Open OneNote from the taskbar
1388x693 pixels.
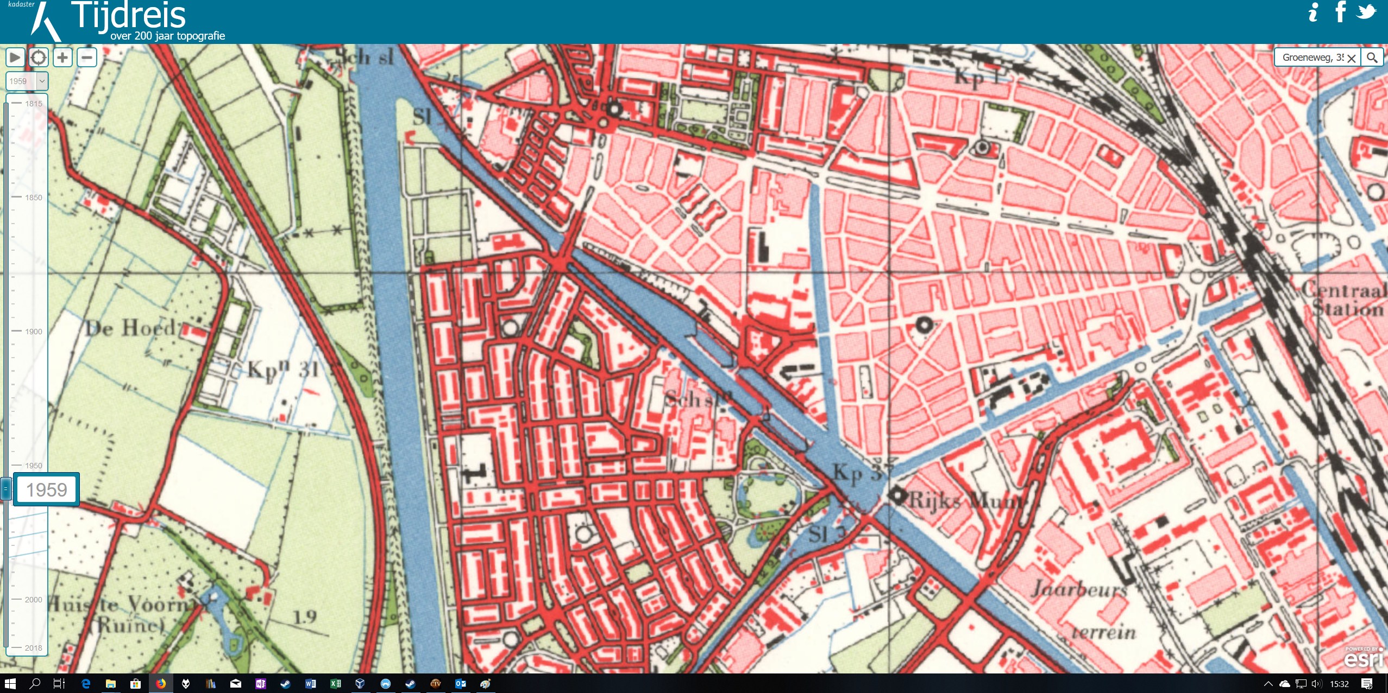point(261,683)
